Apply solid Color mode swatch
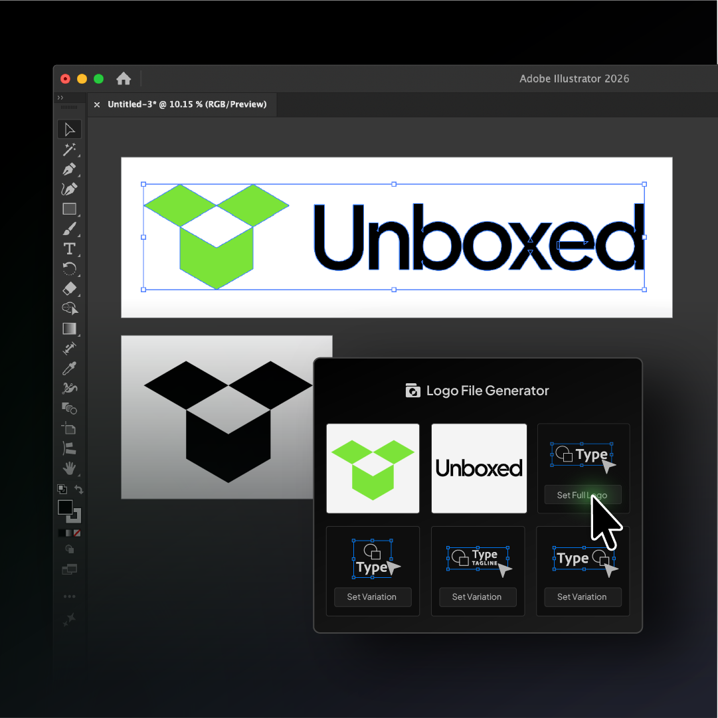This screenshot has width=718, height=718. (x=61, y=533)
